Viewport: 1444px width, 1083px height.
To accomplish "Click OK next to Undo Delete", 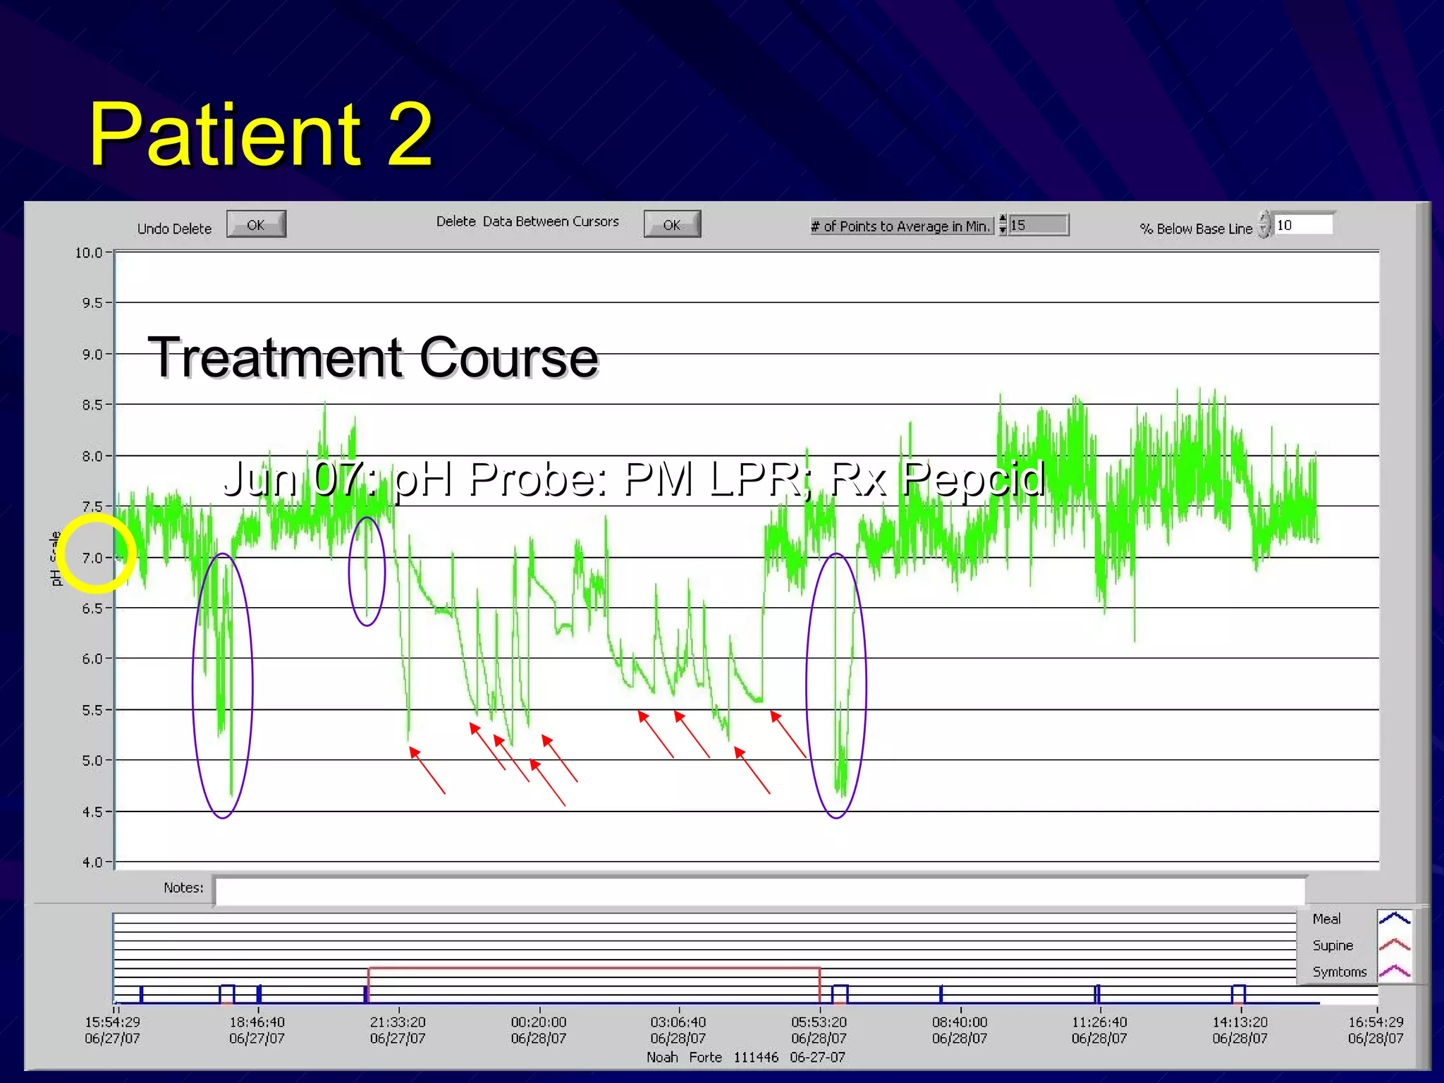I will pos(256,225).
